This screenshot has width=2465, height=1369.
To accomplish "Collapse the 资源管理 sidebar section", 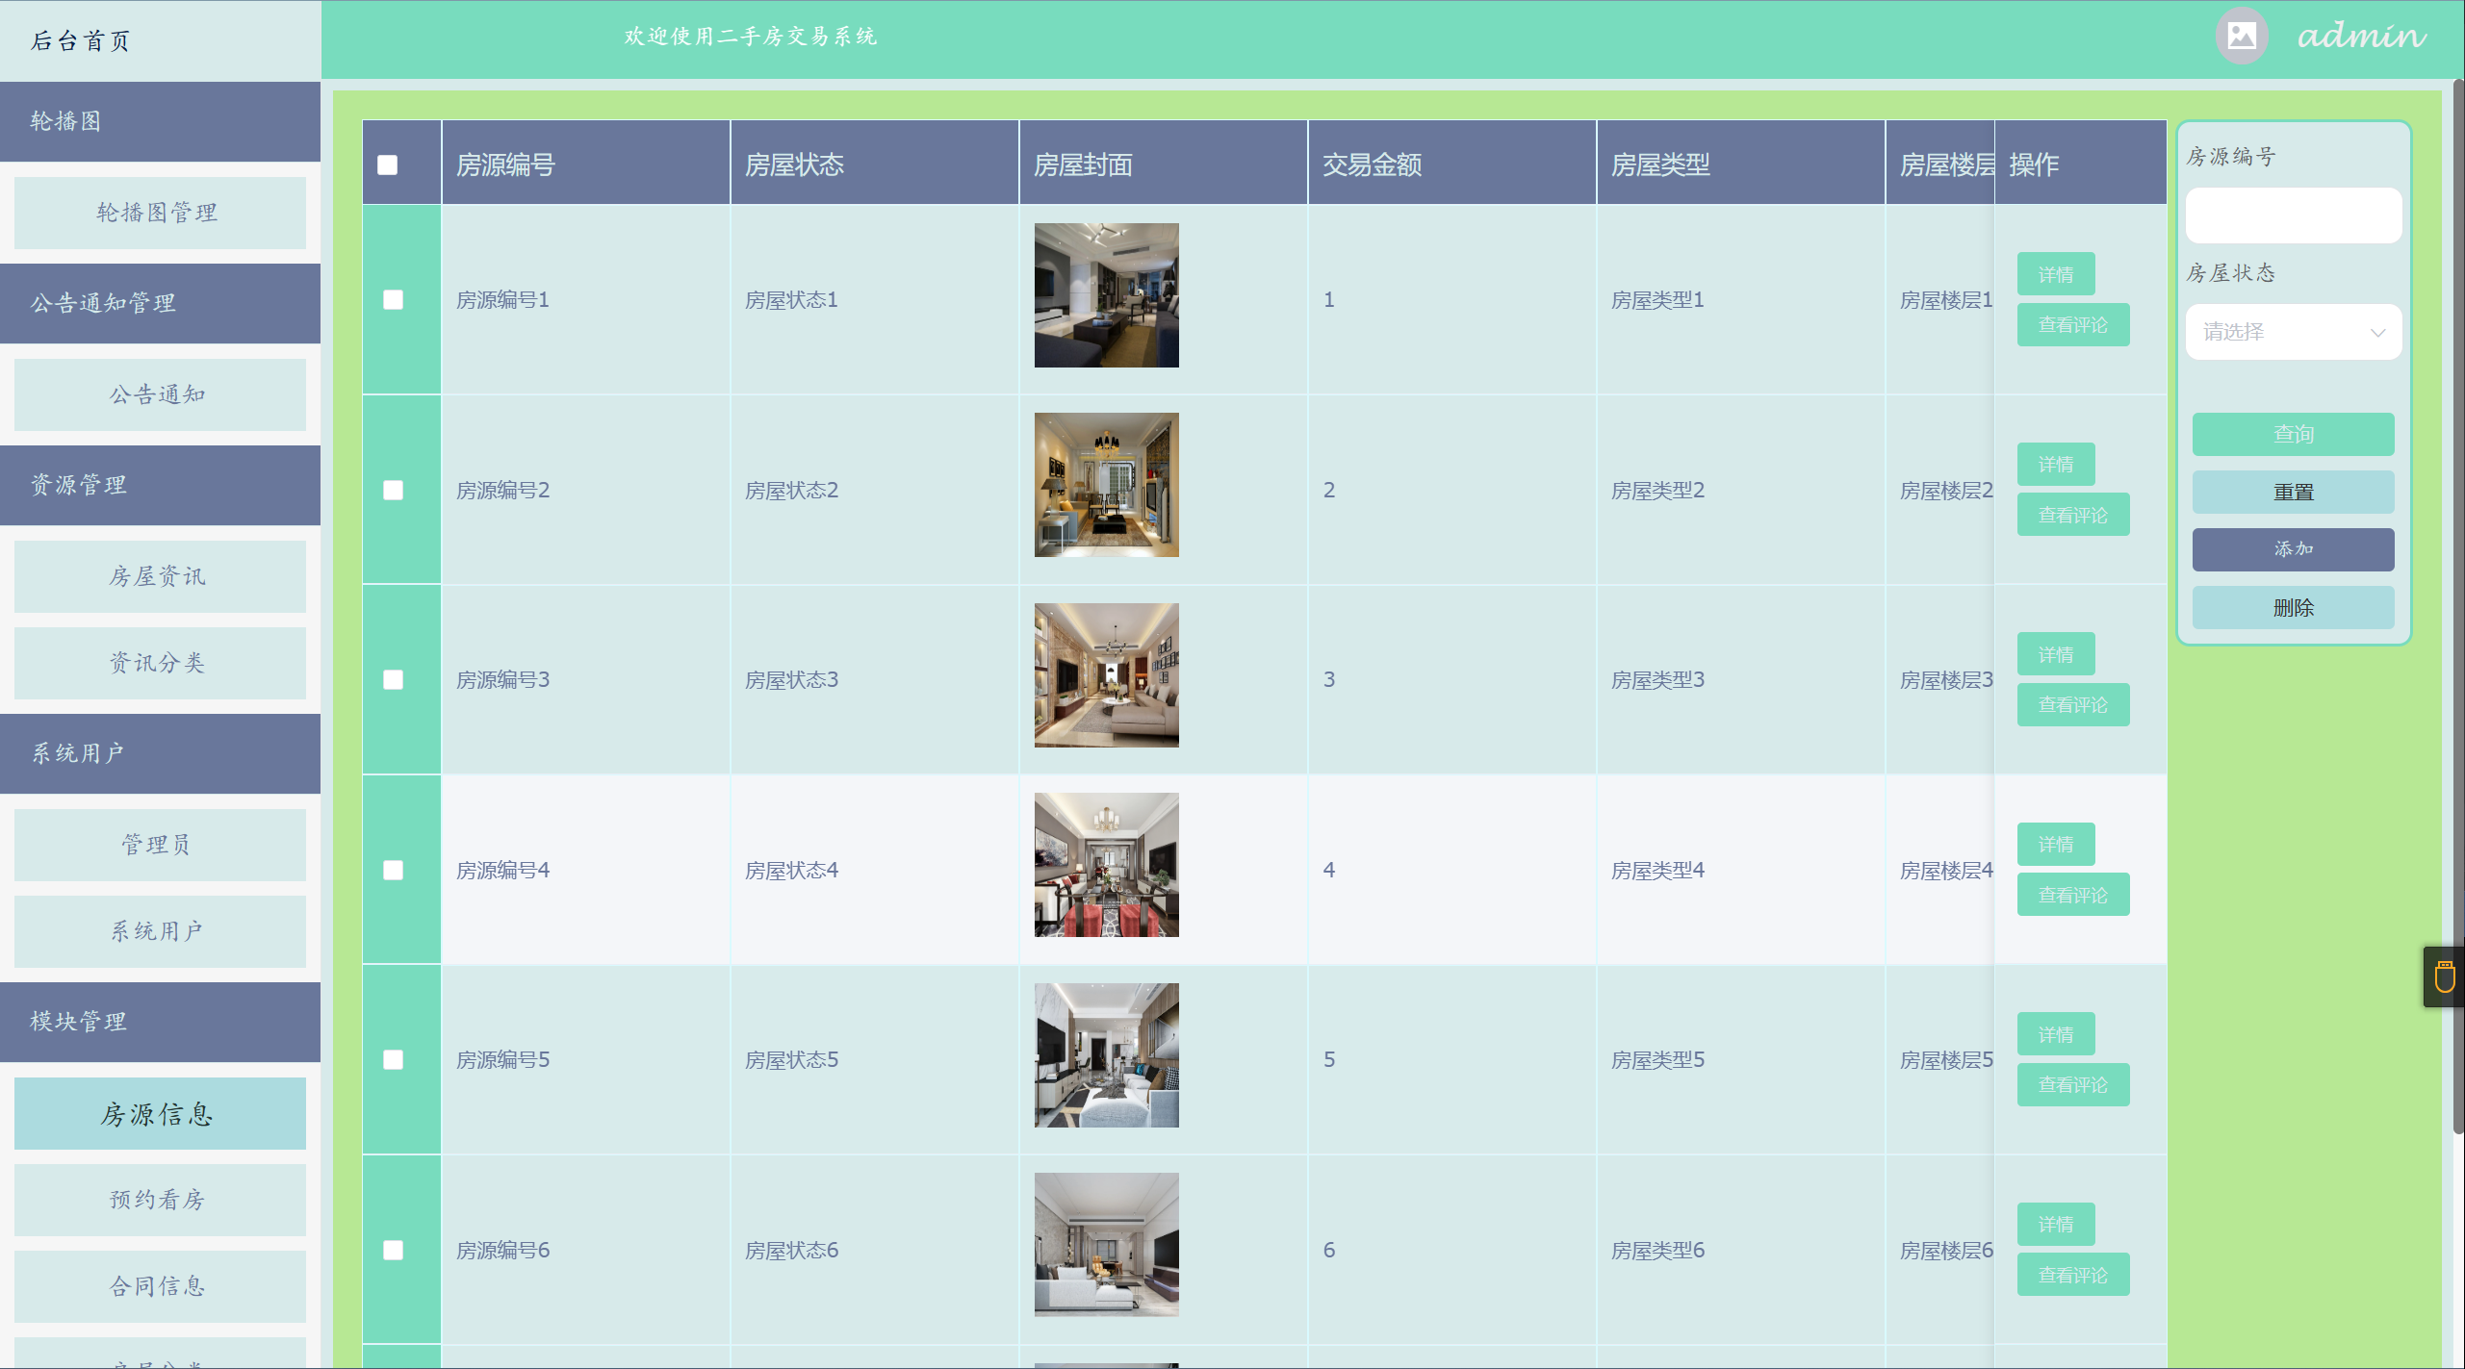I will coord(160,485).
